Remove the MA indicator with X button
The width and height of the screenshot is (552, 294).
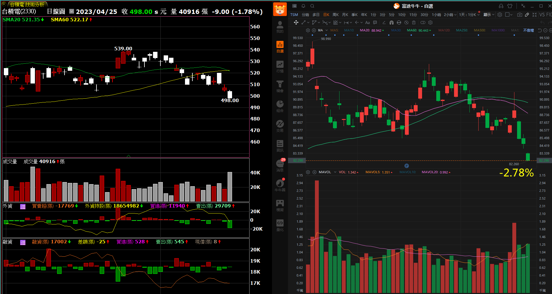[314, 30]
